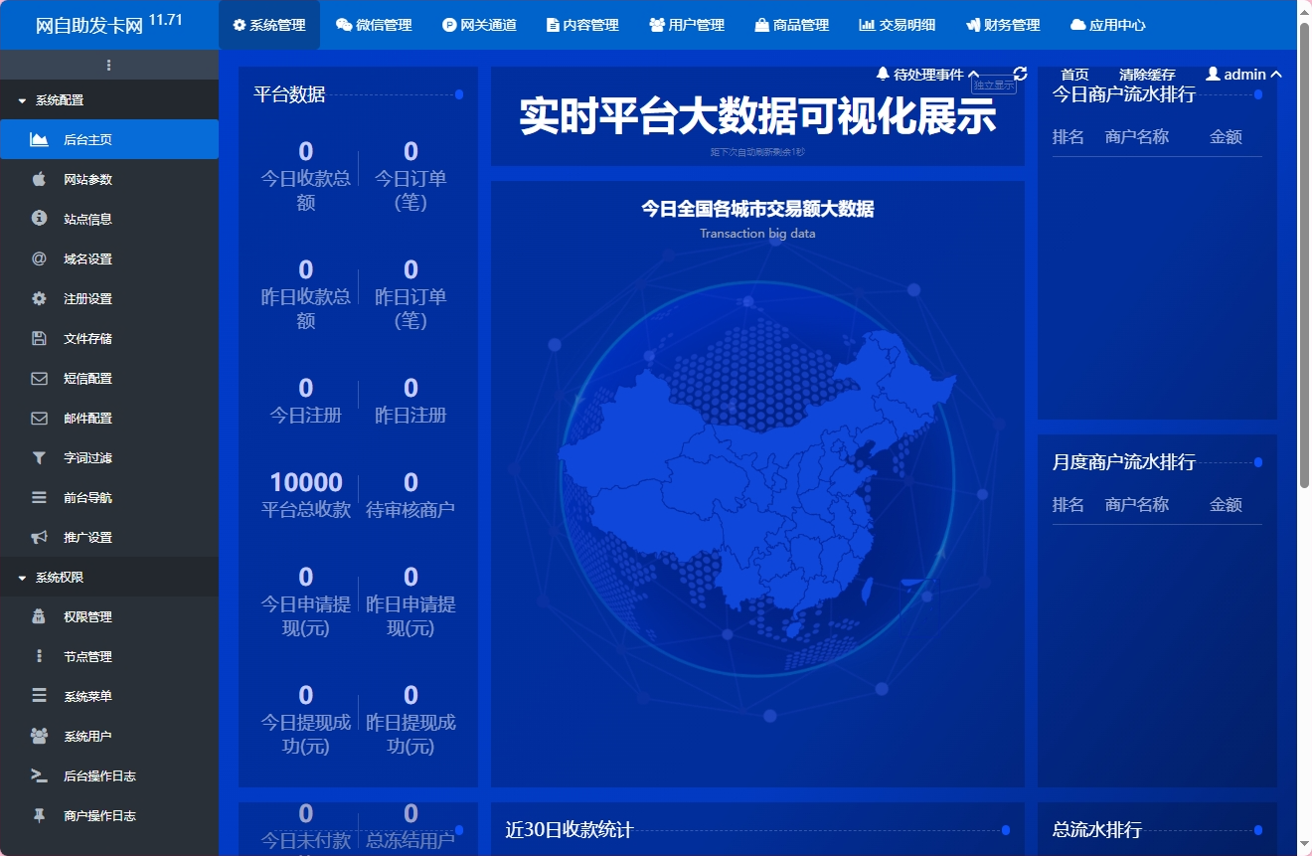This screenshot has width=1312, height=856.
Task: Click the @ icon beside 域名设置
Action: (x=39, y=258)
